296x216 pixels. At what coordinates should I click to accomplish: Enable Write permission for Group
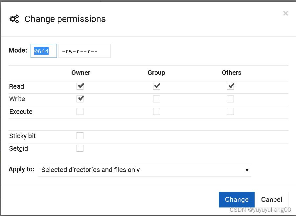click(156, 98)
